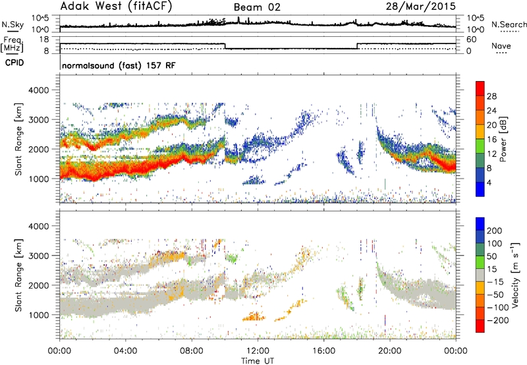Click the "20:00" time axis label

(389, 351)
